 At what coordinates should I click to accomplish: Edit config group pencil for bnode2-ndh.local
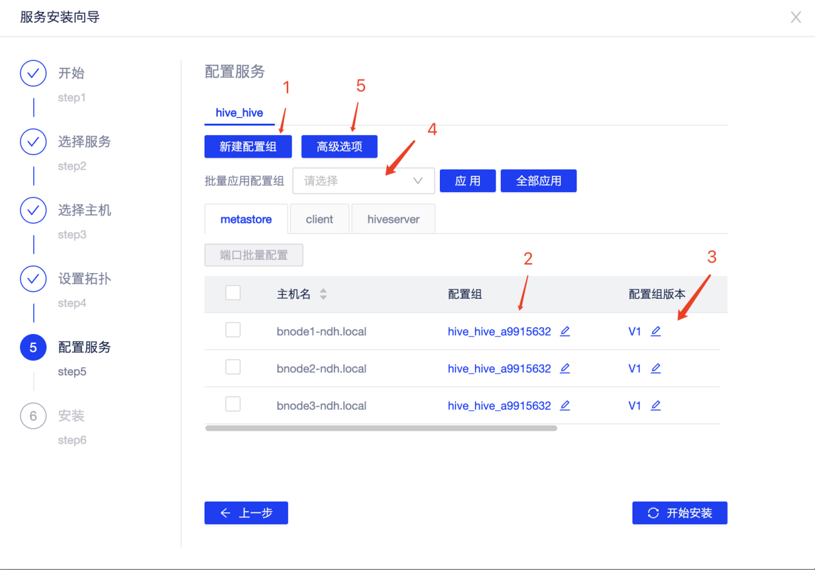[565, 368]
